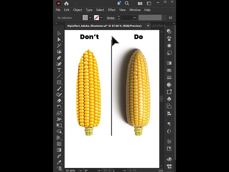Expand the stroke color dropdown arrow
Image resolution: width=229 pixels, height=172 pixels.
pos(101,18)
